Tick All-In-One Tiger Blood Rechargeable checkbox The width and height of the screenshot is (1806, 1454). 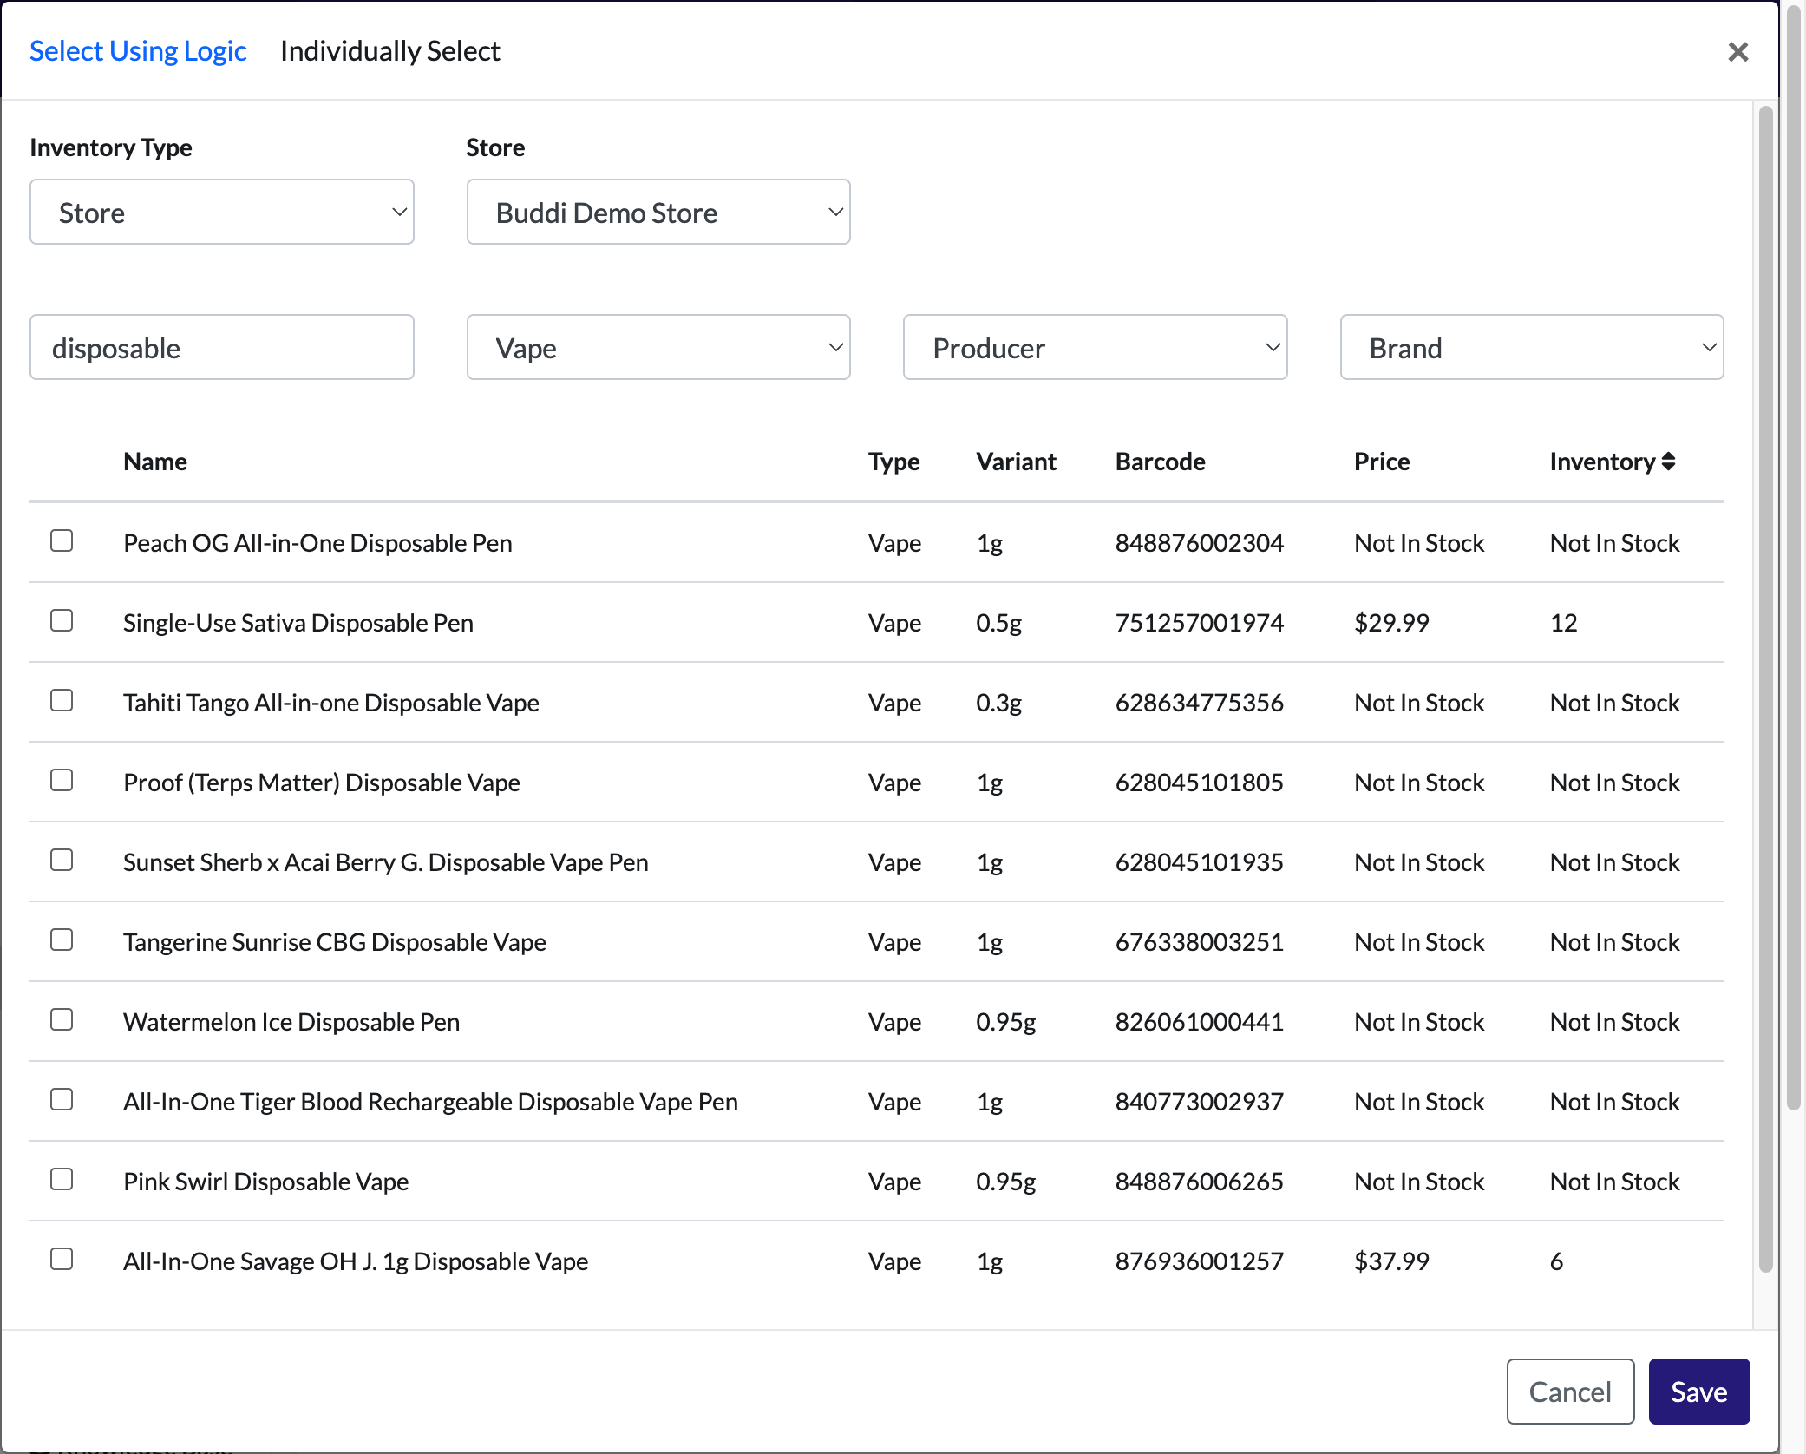click(62, 1100)
